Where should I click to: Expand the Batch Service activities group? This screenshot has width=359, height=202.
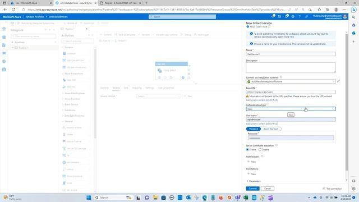point(63,104)
